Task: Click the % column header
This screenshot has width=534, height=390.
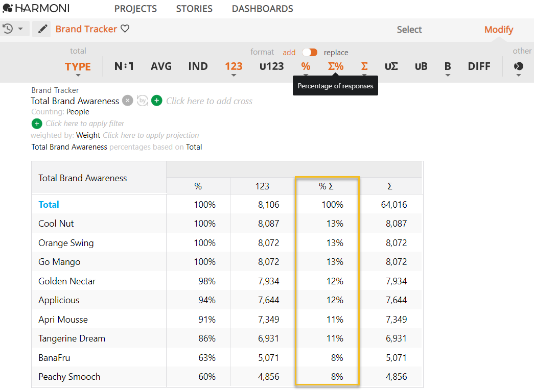Action: [x=198, y=186]
